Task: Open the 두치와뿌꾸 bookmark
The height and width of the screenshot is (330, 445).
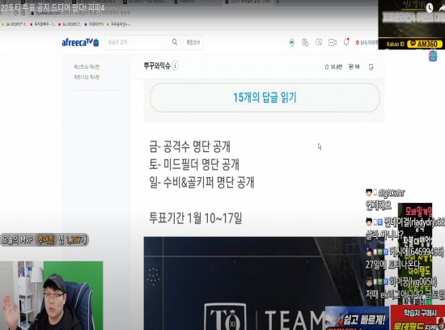Action: (44, 24)
